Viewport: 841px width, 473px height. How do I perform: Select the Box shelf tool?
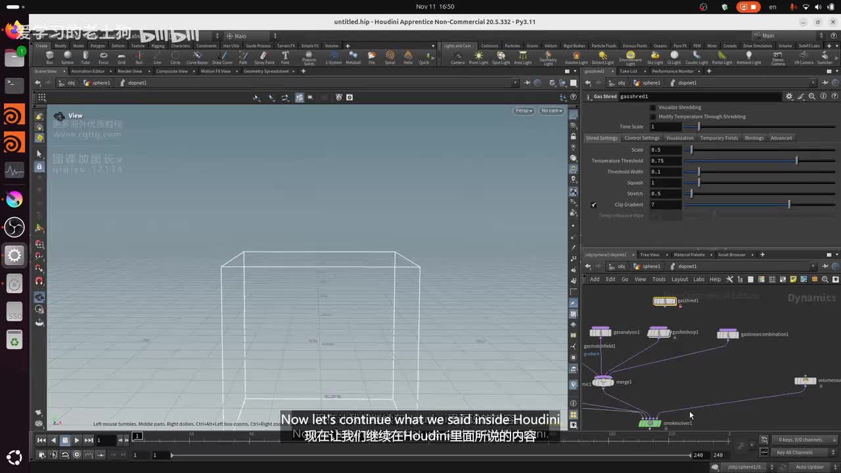(49, 58)
